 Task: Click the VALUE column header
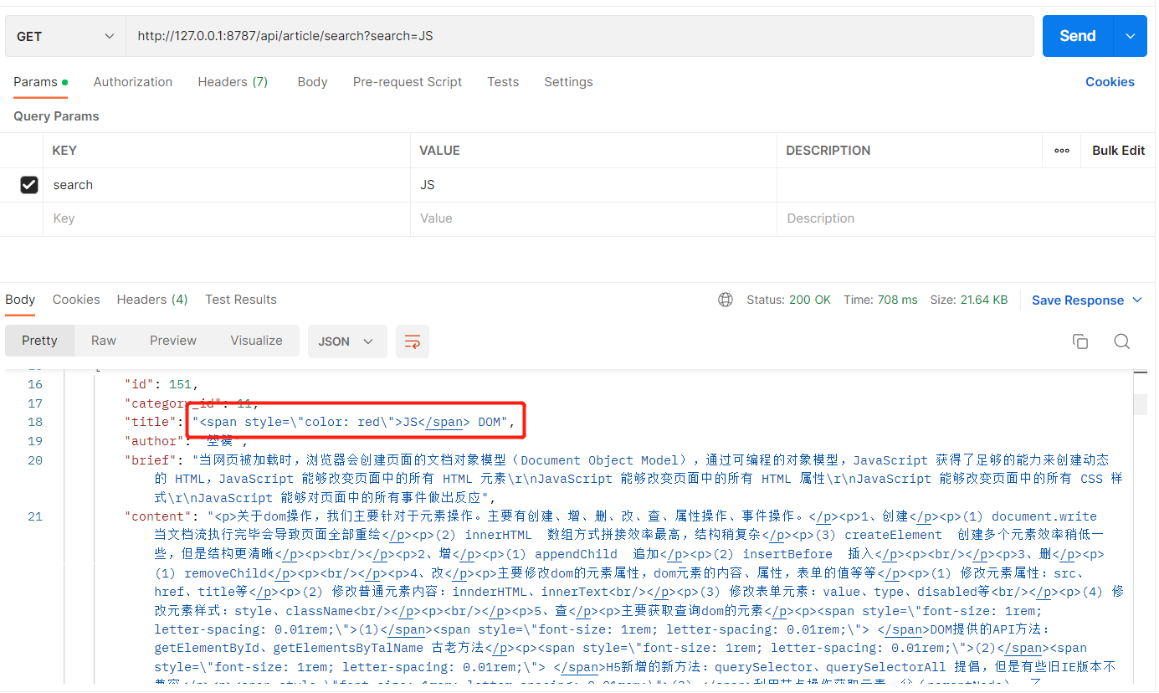pos(440,151)
